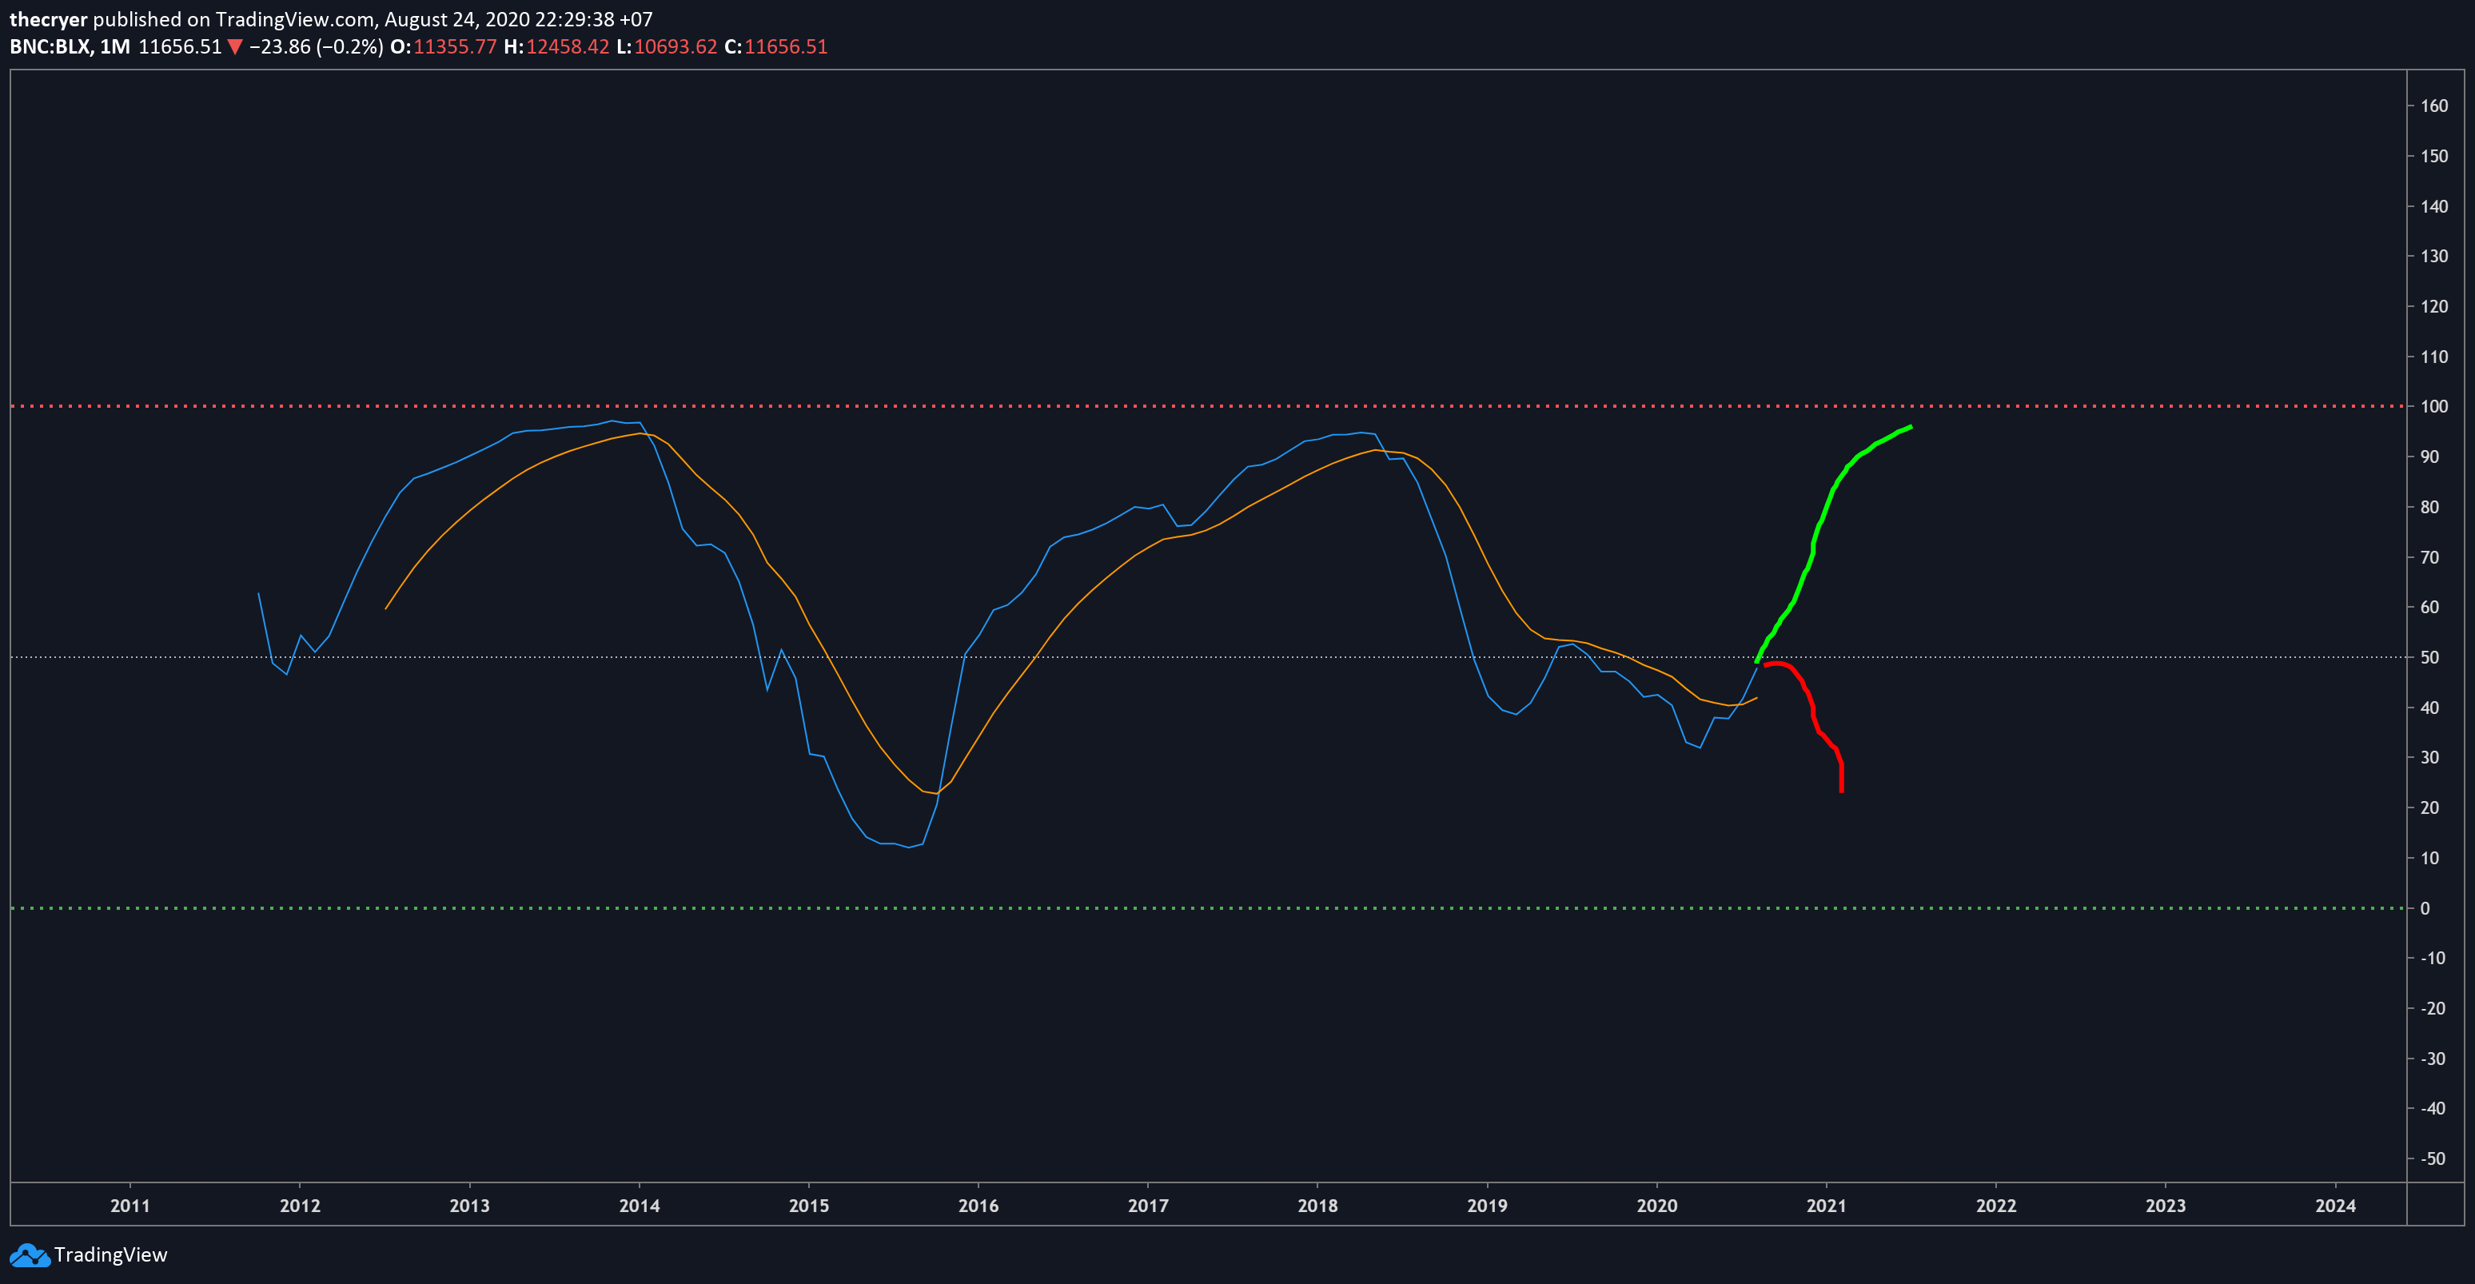2475x1284 pixels.
Task: Click the 2014 label on time axis
Action: click(x=639, y=1205)
